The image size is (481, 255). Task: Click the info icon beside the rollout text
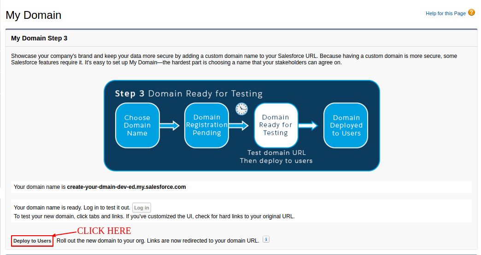(266, 239)
